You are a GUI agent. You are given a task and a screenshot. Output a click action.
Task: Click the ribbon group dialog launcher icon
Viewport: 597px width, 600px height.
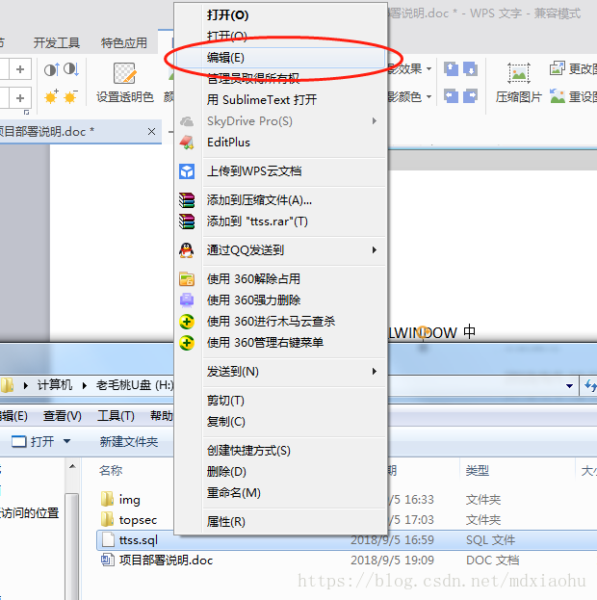(26, 112)
